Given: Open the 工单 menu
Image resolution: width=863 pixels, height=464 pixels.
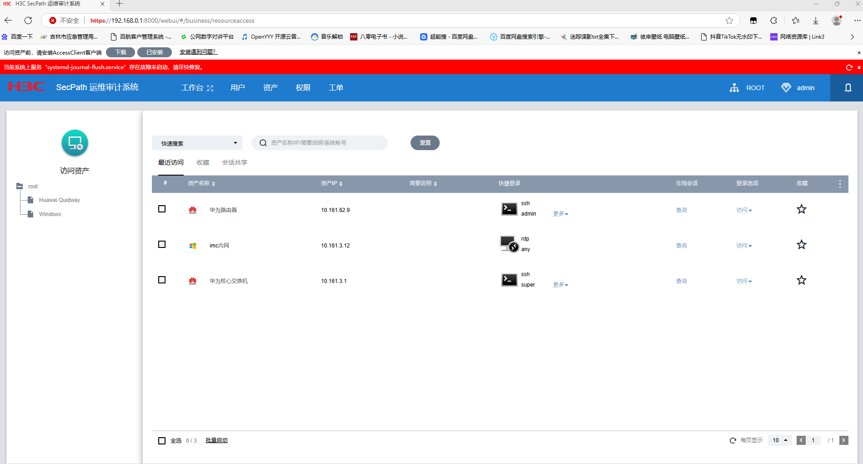Looking at the screenshot, I should click(x=336, y=88).
